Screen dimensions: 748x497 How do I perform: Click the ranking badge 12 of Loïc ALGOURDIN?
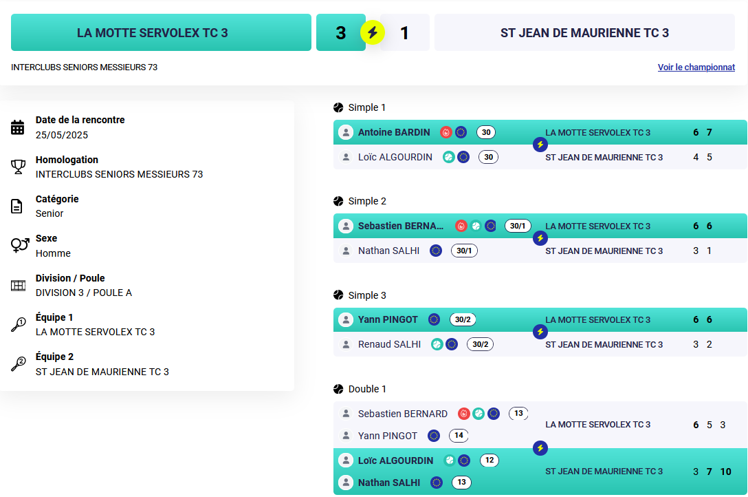pyautogui.click(x=489, y=461)
